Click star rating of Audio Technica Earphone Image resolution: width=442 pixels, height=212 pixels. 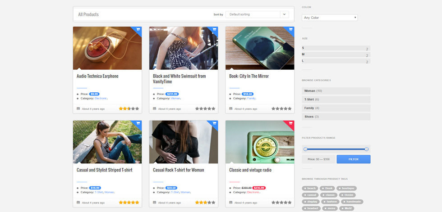[129, 108]
